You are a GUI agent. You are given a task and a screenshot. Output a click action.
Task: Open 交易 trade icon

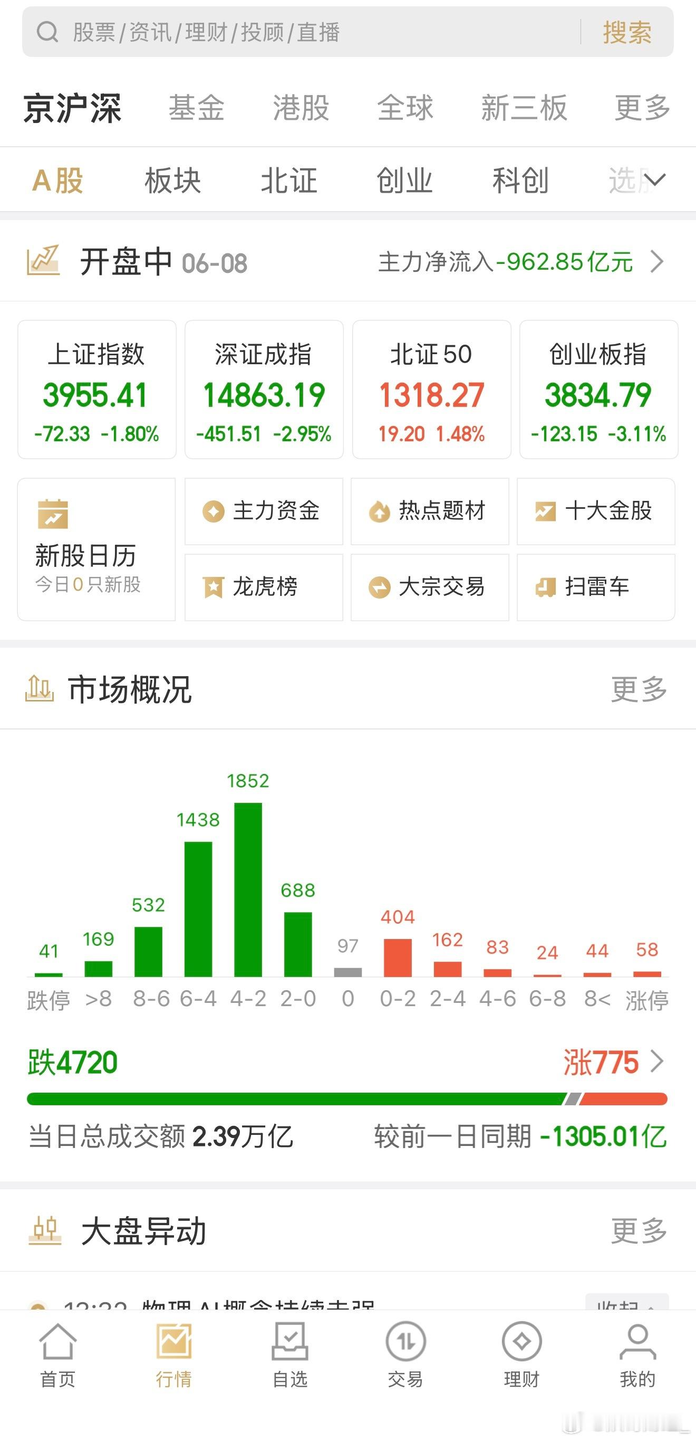405,1341
